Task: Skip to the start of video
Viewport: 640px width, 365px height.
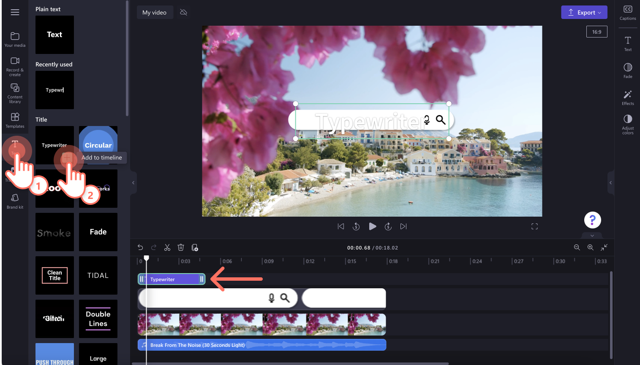Action: pos(341,226)
